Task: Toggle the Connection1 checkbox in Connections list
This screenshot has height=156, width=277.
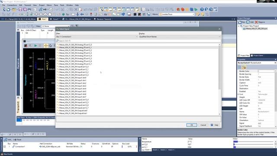Action: [x=5, y=146]
